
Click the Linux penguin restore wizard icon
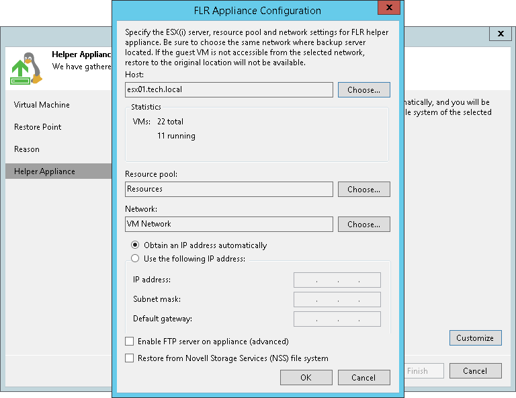pyautogui.click(x=26, y=68)
